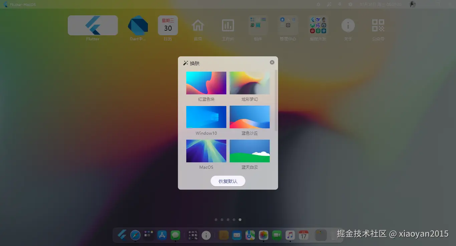
Task: Open the Dart desktop icon
Action: coord(138,26)
